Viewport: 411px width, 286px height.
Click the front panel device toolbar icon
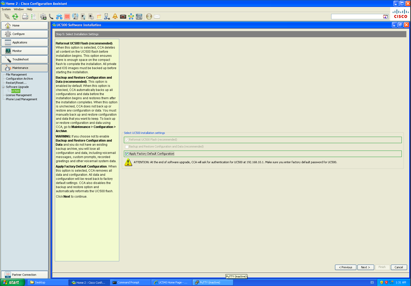tap(139, 16)
